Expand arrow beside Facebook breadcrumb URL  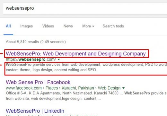click(x=123, y=88)
